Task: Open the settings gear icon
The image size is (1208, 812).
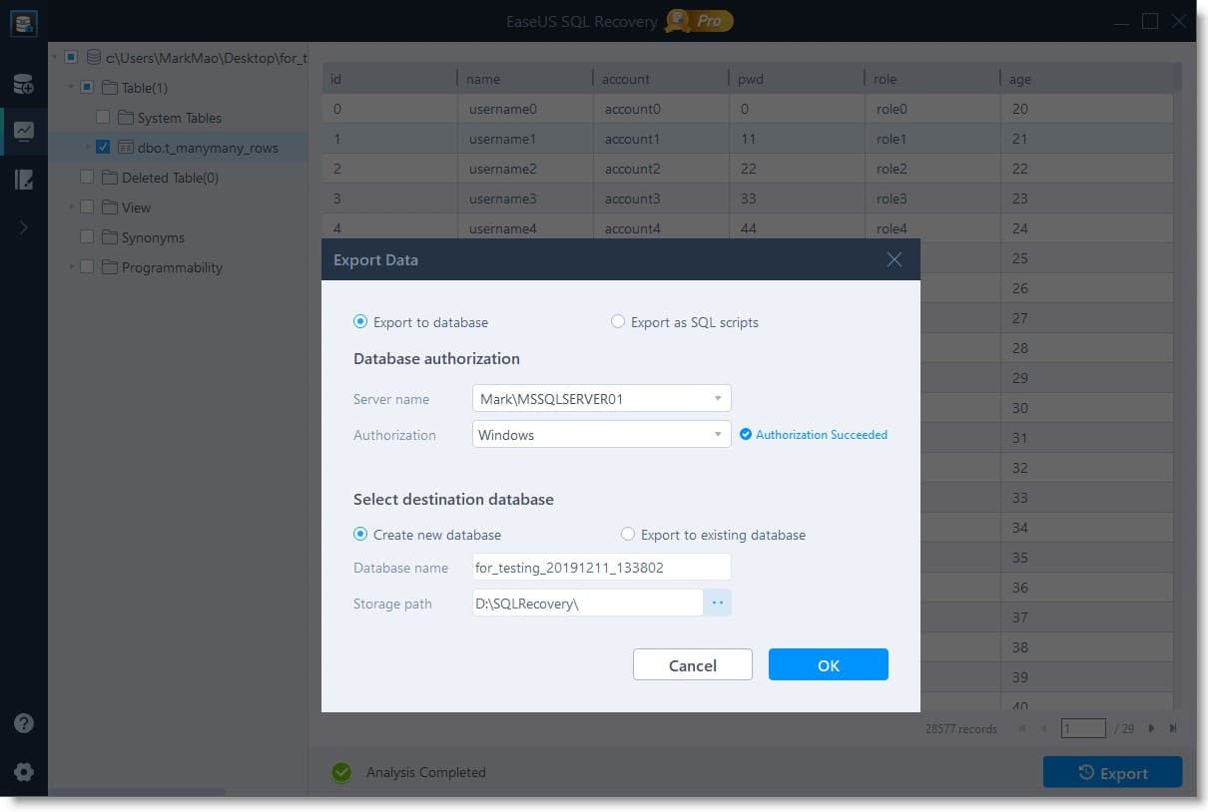Action: click(x=24, y=772)
